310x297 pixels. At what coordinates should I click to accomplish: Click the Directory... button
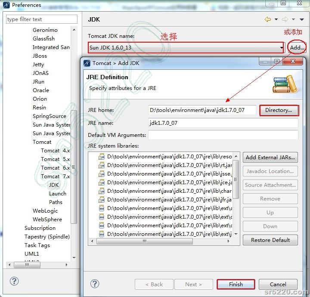pos(279,110)
